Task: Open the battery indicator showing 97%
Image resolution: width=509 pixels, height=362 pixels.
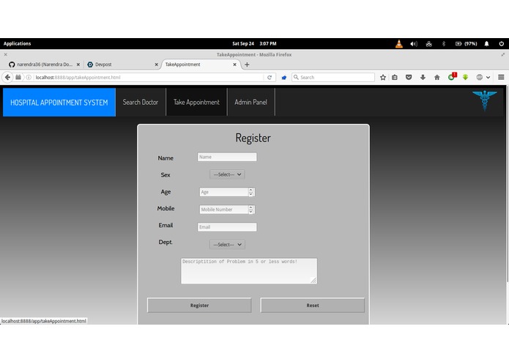Action: pos(466,43)
